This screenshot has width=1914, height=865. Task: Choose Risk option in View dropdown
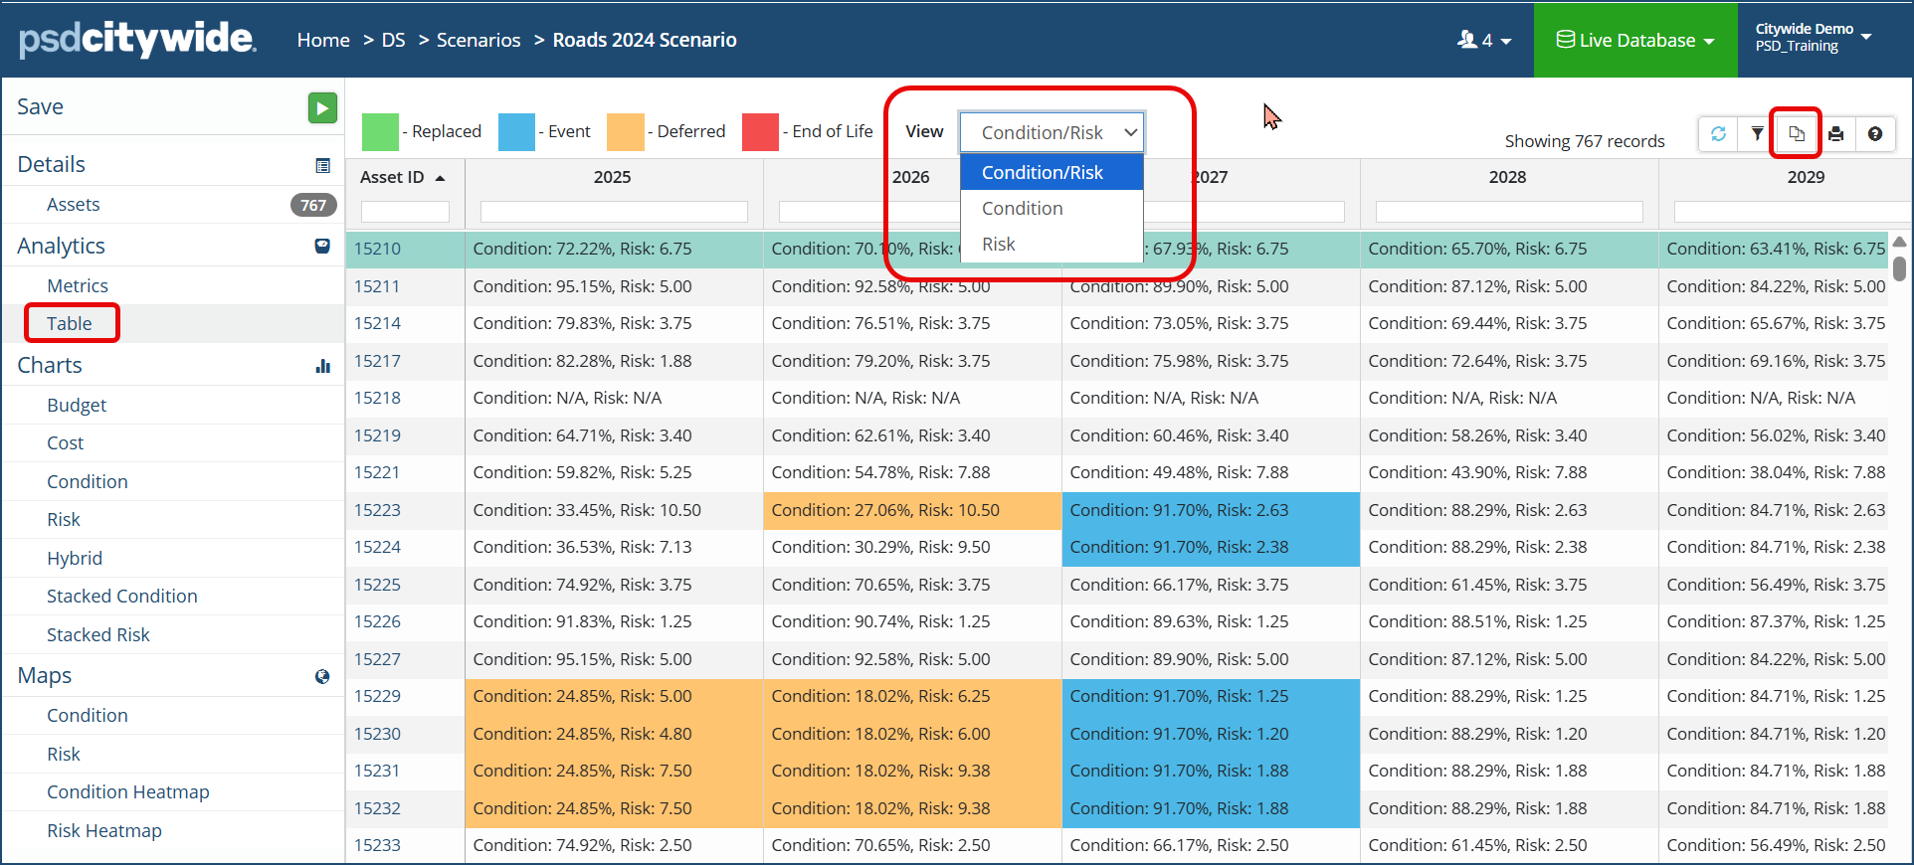click(998, 245)
